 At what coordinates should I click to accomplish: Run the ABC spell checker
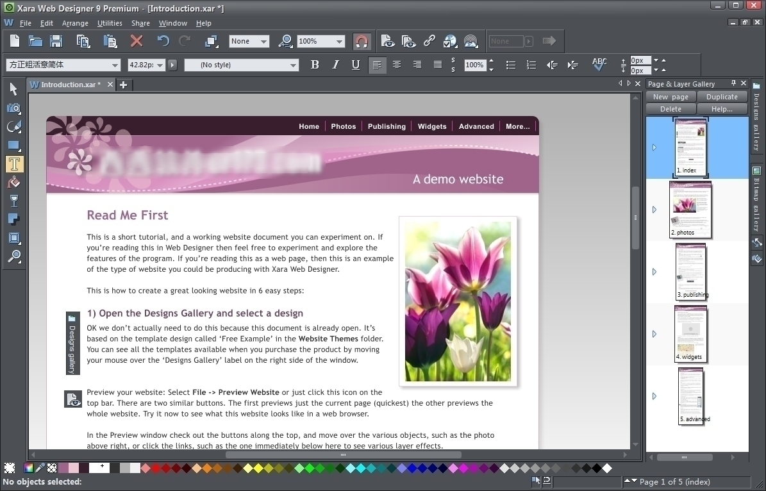(x=599, y=64)
